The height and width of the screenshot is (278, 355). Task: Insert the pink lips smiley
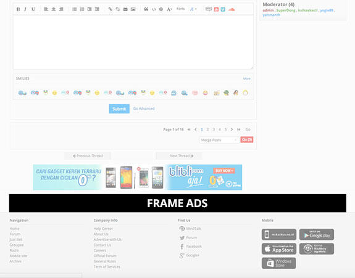click(195, 92)
